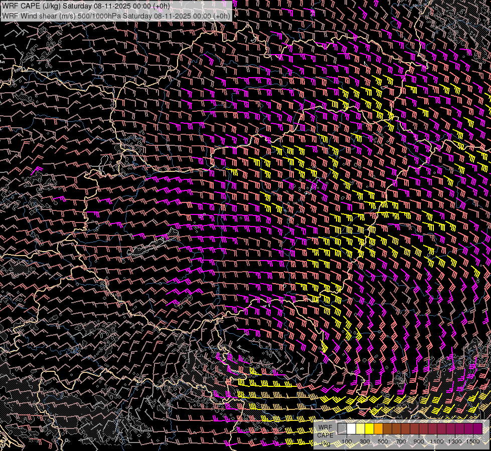491x451 pixels.
Task: Select the 500 legend scale label
Action: coord(383,441)
